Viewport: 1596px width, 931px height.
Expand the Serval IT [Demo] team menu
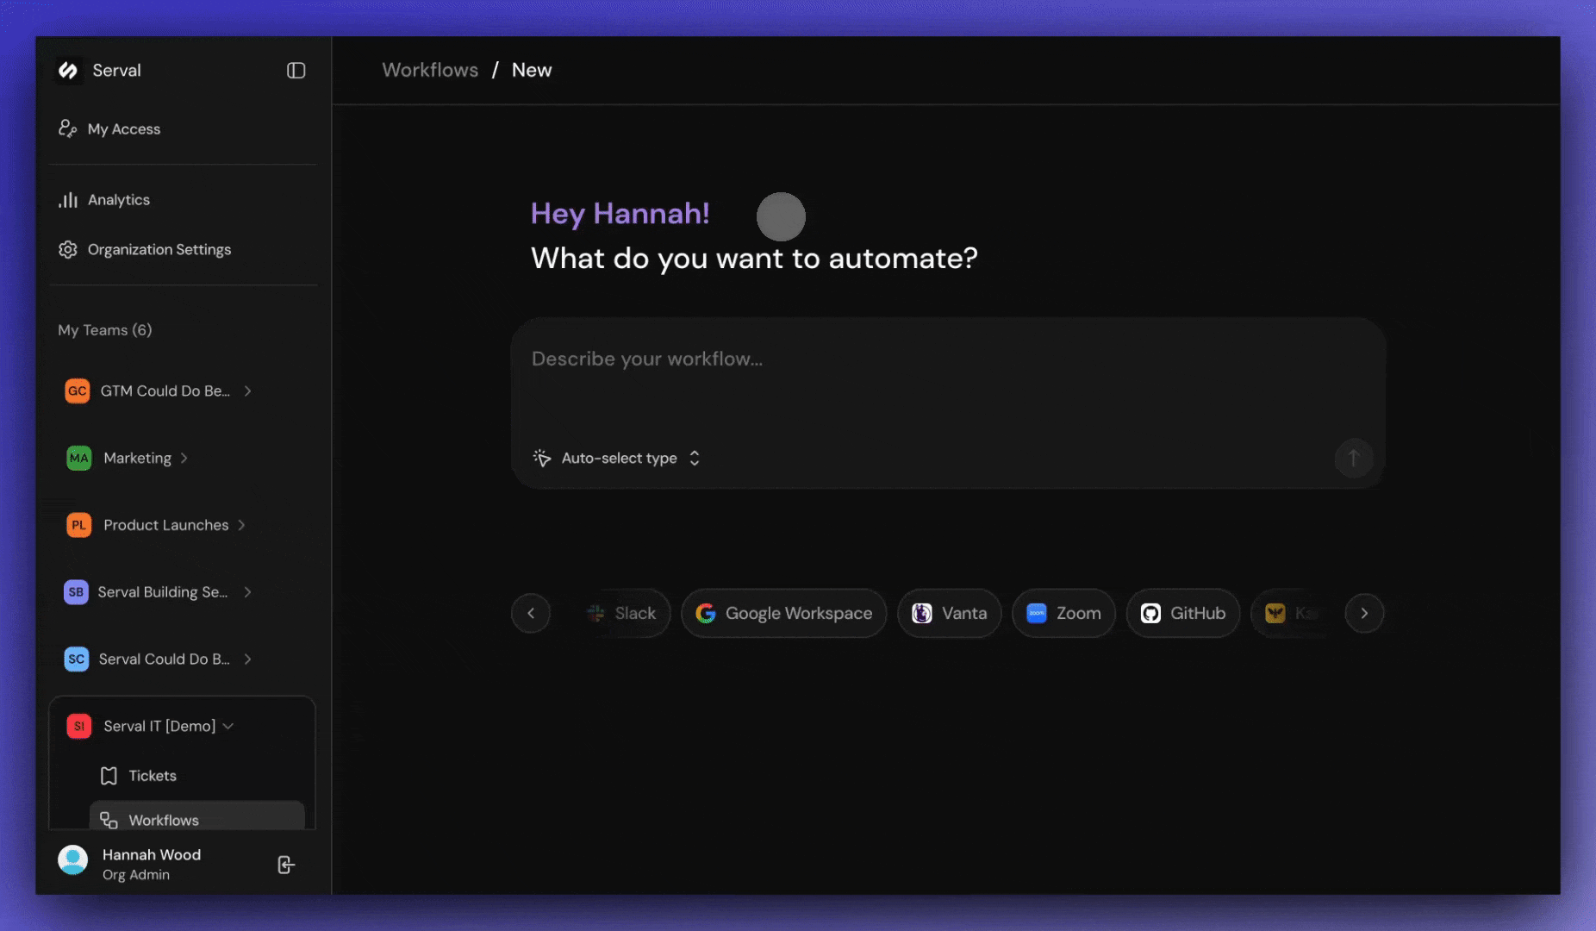[x=228, y=726]
